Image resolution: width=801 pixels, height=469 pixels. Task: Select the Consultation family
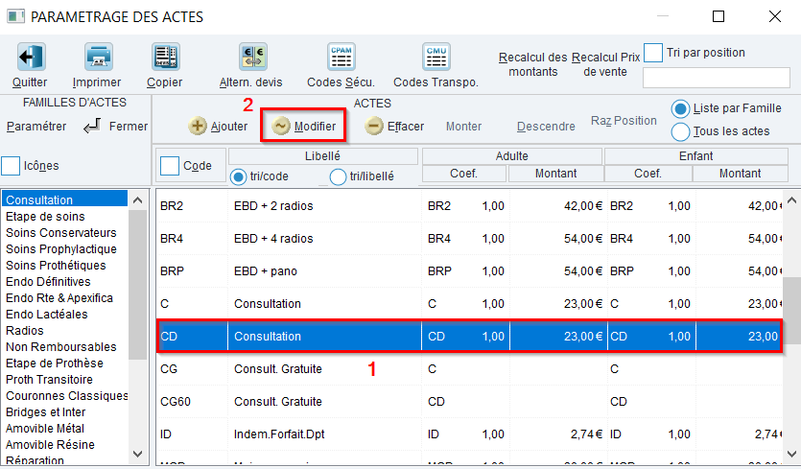click(65, 199)
